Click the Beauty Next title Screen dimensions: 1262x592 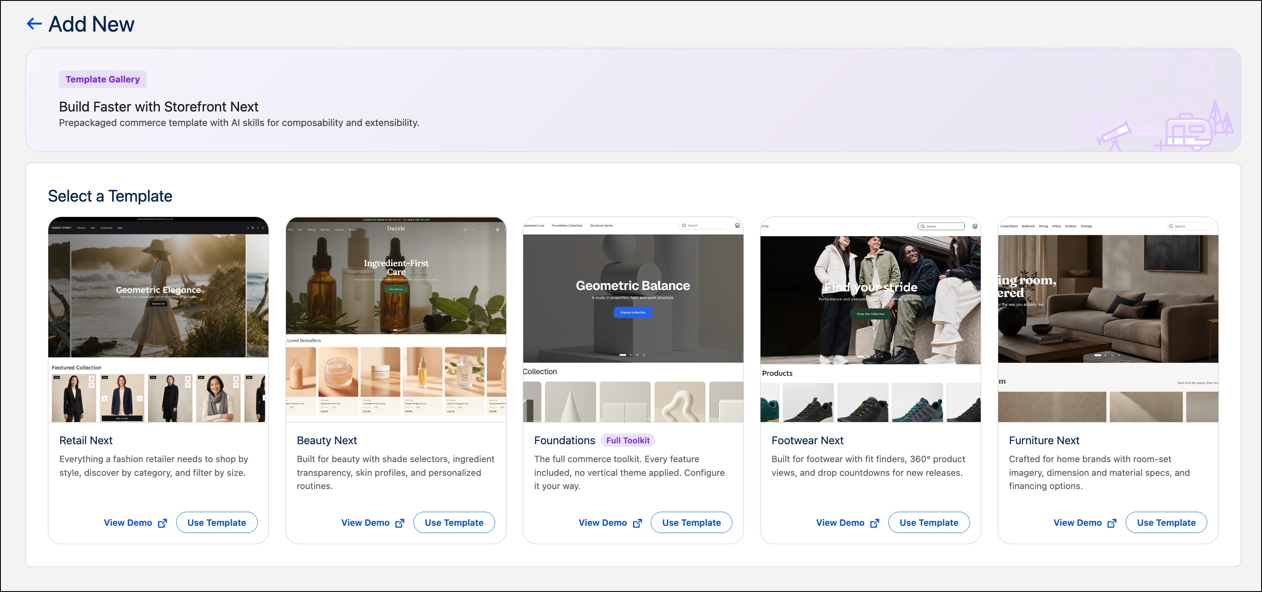(327, 440)
